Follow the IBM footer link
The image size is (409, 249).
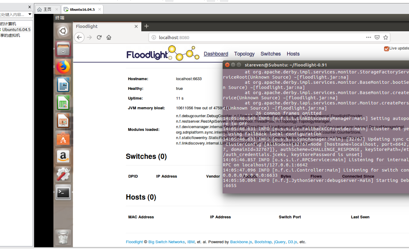click(x=191, y=242)
